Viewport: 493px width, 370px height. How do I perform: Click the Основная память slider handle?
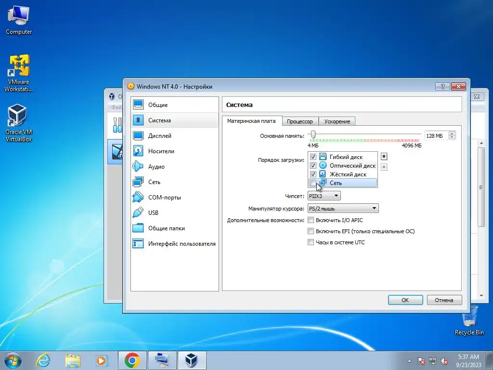pyautogui.click(x=313, y=135)
